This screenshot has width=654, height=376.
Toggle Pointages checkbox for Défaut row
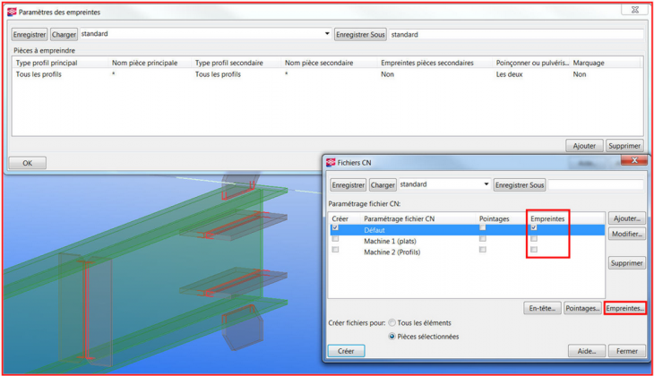pyautogui.click(x=483, y=227)
